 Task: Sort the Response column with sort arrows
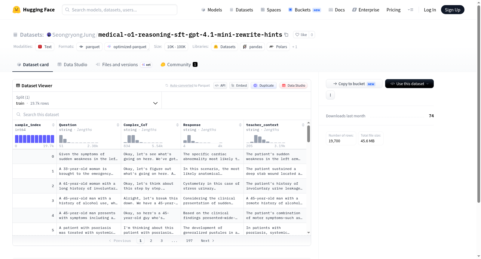click(240, 125)
